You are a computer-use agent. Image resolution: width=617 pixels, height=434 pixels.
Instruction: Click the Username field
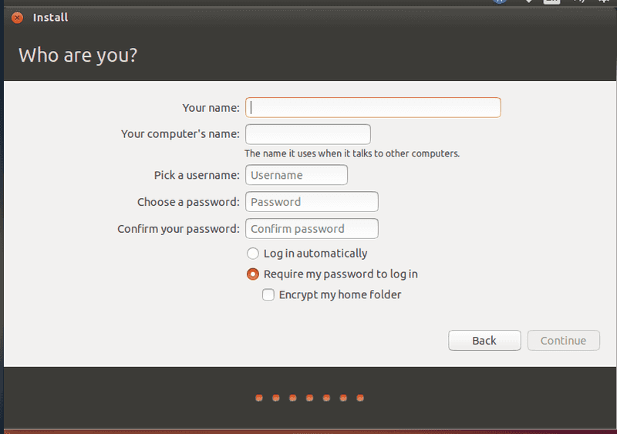(x=296, y=175)
